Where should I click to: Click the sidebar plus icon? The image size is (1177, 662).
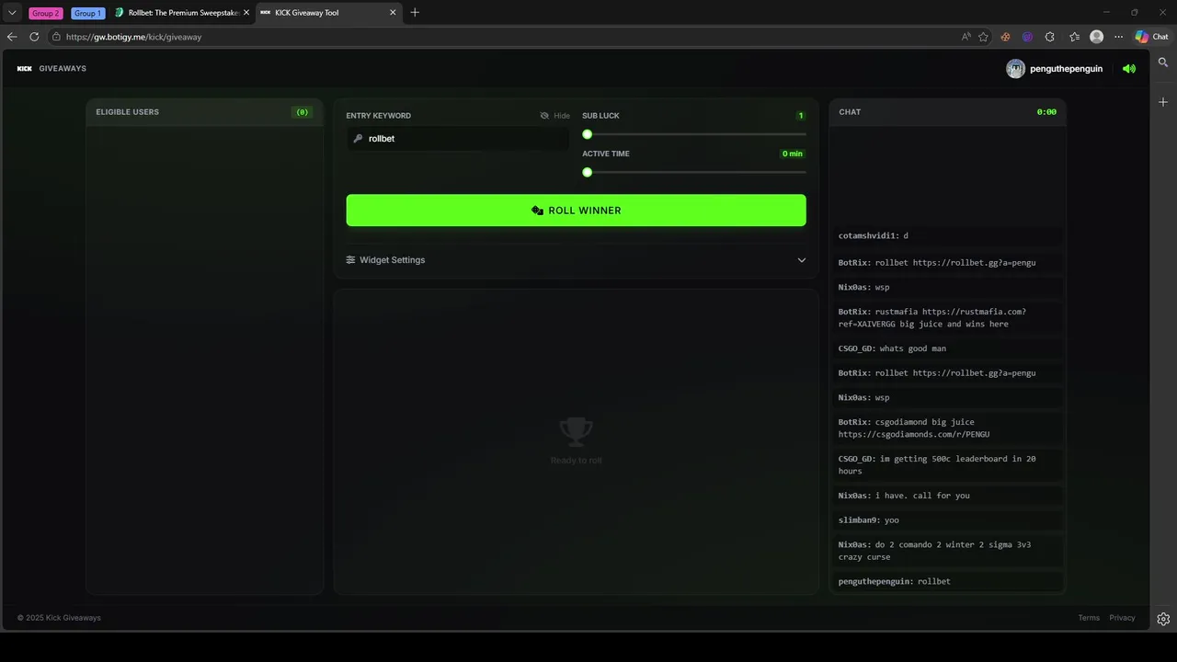(1163, 102)
